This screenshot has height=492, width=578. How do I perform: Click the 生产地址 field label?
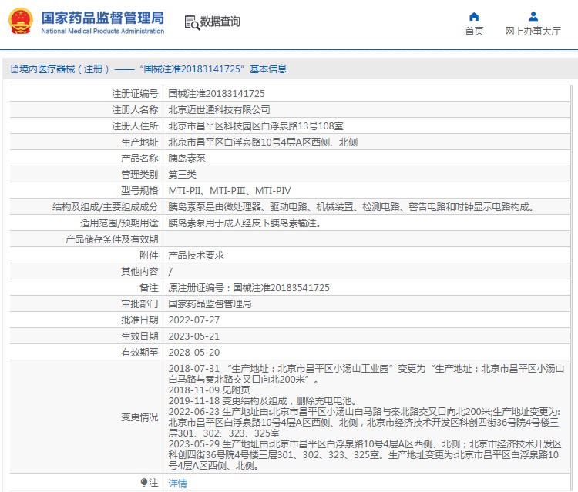click(139, 142)
